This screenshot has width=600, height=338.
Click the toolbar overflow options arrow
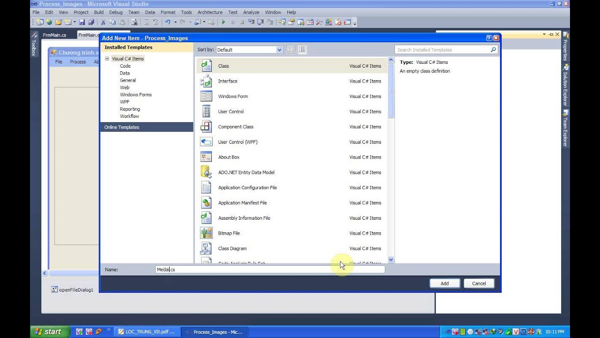(355, 23)
